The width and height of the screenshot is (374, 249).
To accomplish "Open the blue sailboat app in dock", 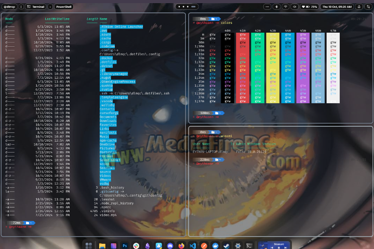I will tap(159, 246).
